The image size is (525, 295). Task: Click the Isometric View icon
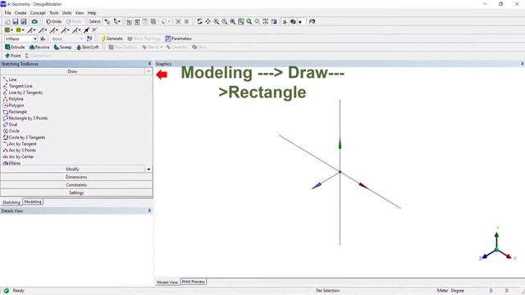click(x=274, y=21)
